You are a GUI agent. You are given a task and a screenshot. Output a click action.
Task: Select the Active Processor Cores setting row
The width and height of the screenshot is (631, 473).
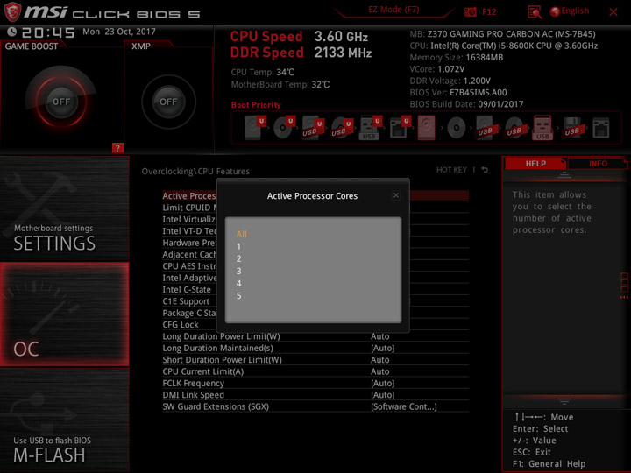pos(315,196)
